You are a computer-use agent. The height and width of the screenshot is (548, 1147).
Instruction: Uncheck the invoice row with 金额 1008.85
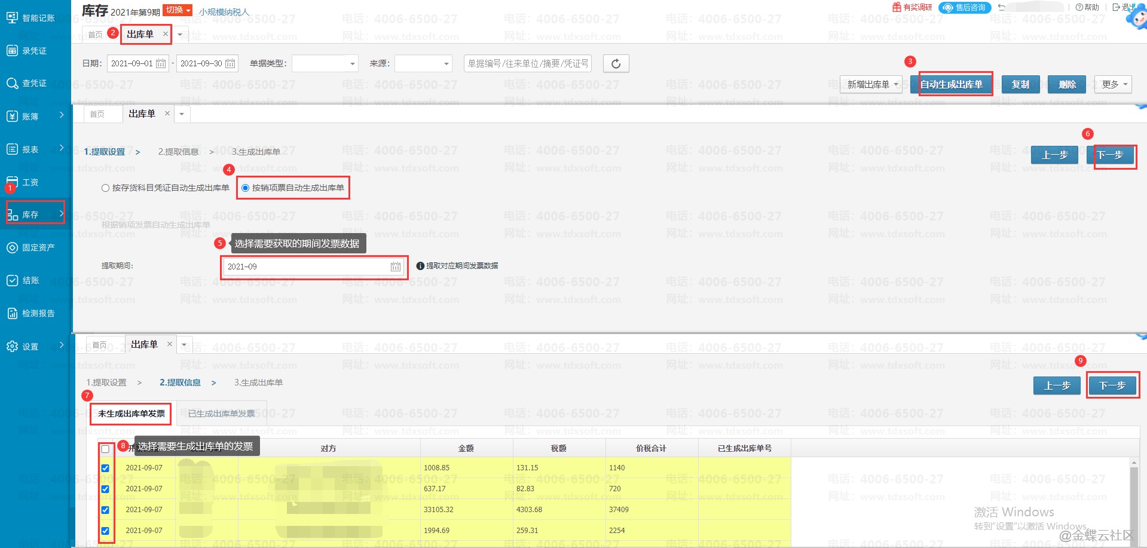click(x=105, y=468)
